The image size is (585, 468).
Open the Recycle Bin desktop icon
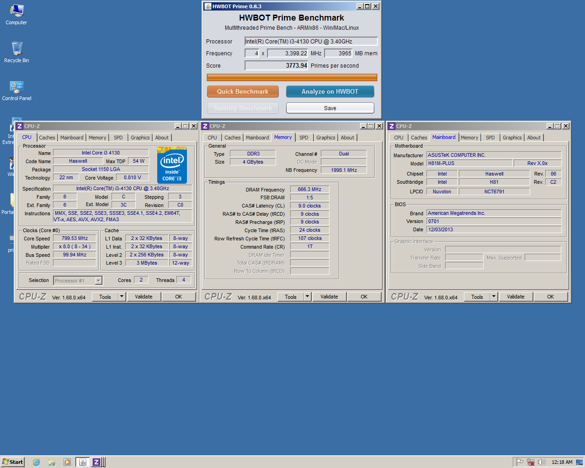pos(16,52)
